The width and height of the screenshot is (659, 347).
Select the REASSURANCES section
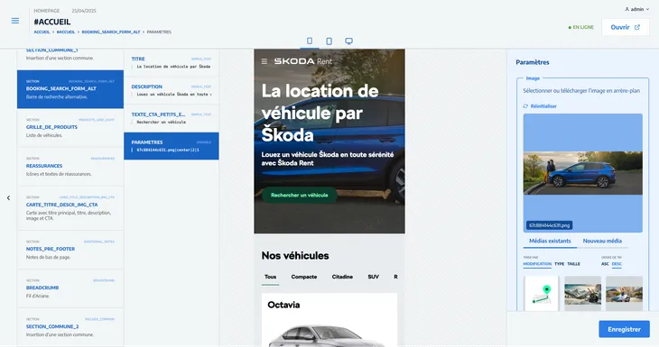[70, 167]
